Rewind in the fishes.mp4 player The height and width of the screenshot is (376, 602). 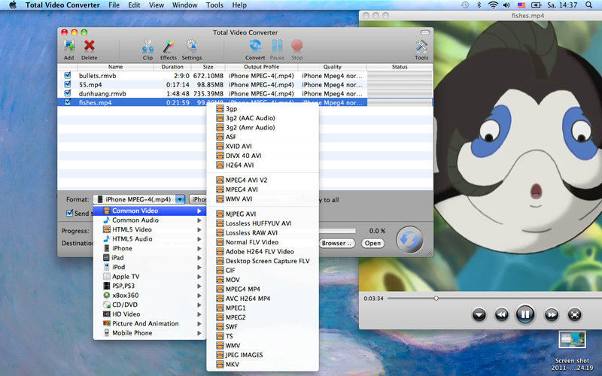[x=501, y=314]
